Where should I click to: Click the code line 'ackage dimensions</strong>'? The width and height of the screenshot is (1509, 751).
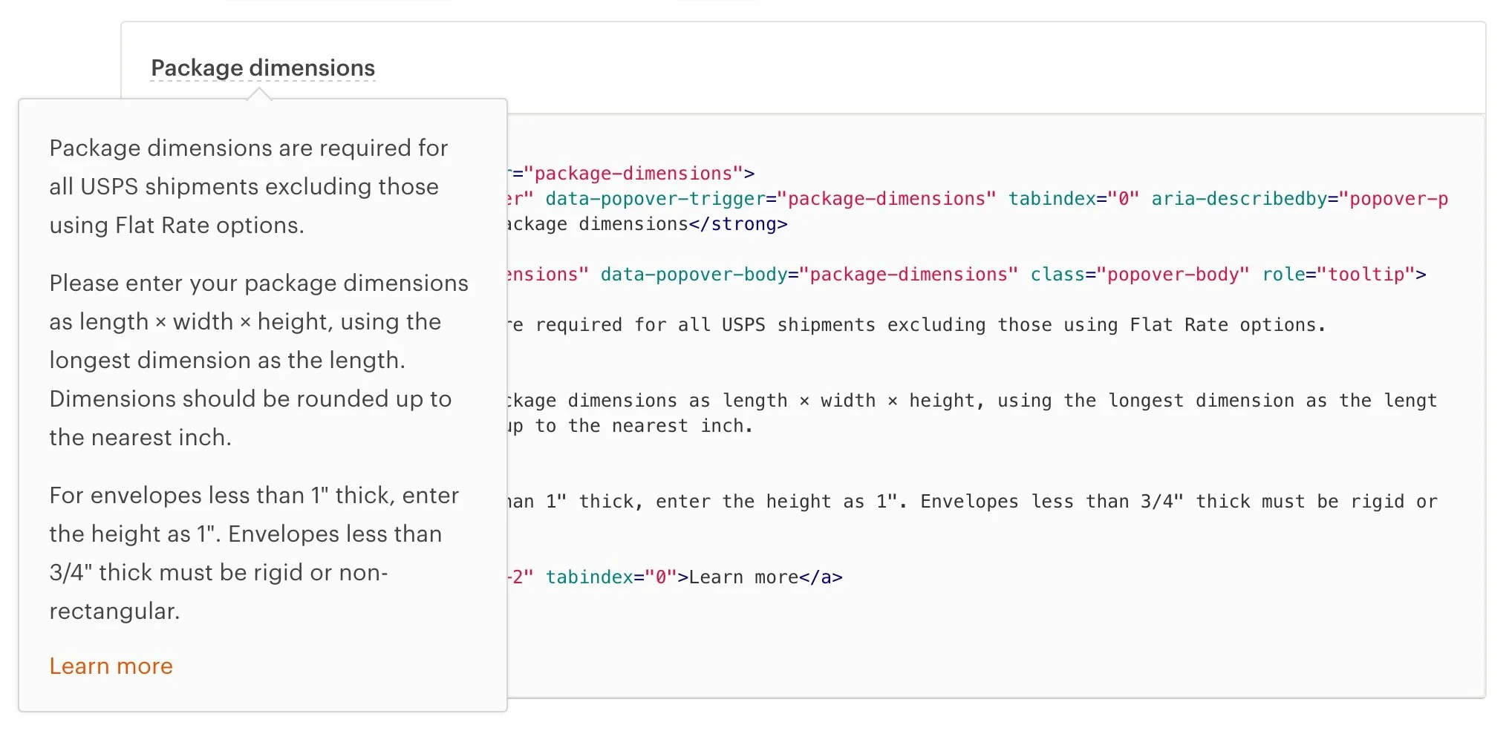coord(648,223)
